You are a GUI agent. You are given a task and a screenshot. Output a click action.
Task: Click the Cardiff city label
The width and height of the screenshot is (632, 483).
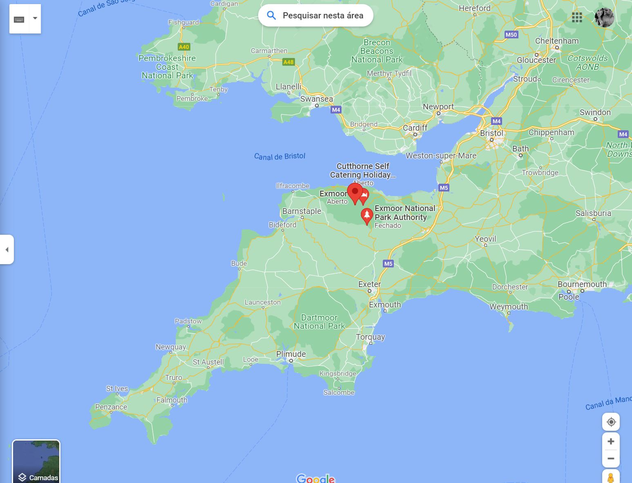click(x=415, y=128)
